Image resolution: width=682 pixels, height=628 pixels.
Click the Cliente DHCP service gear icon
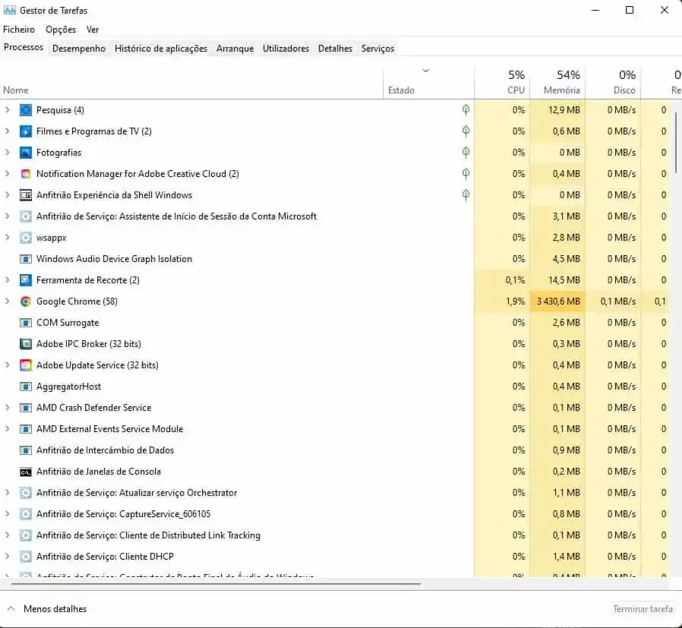click(26, 557)
